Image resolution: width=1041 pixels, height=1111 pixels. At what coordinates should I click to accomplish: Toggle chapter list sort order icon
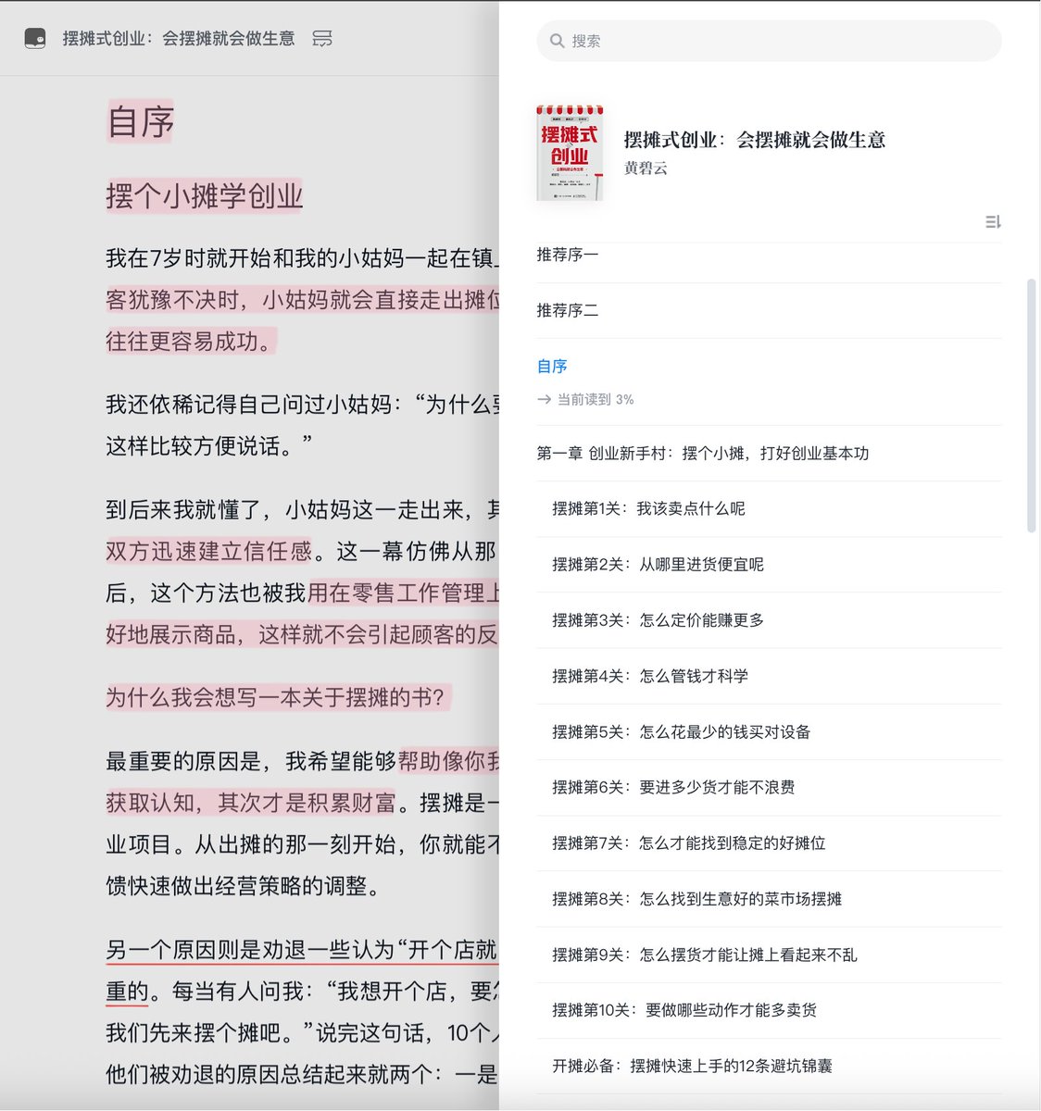tap(993, 222)
